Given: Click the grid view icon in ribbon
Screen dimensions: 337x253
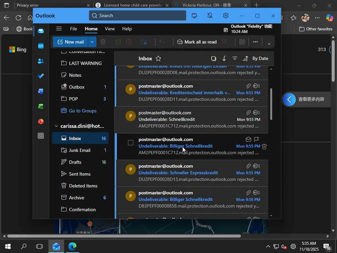Looking at the screenshot, I should 242,42.
